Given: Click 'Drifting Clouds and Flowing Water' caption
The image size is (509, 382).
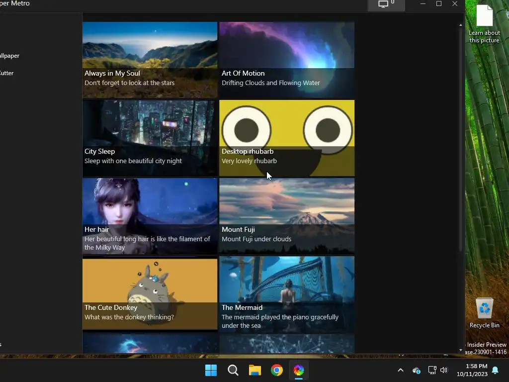Looking at the screenshot, I should (271, 83).
